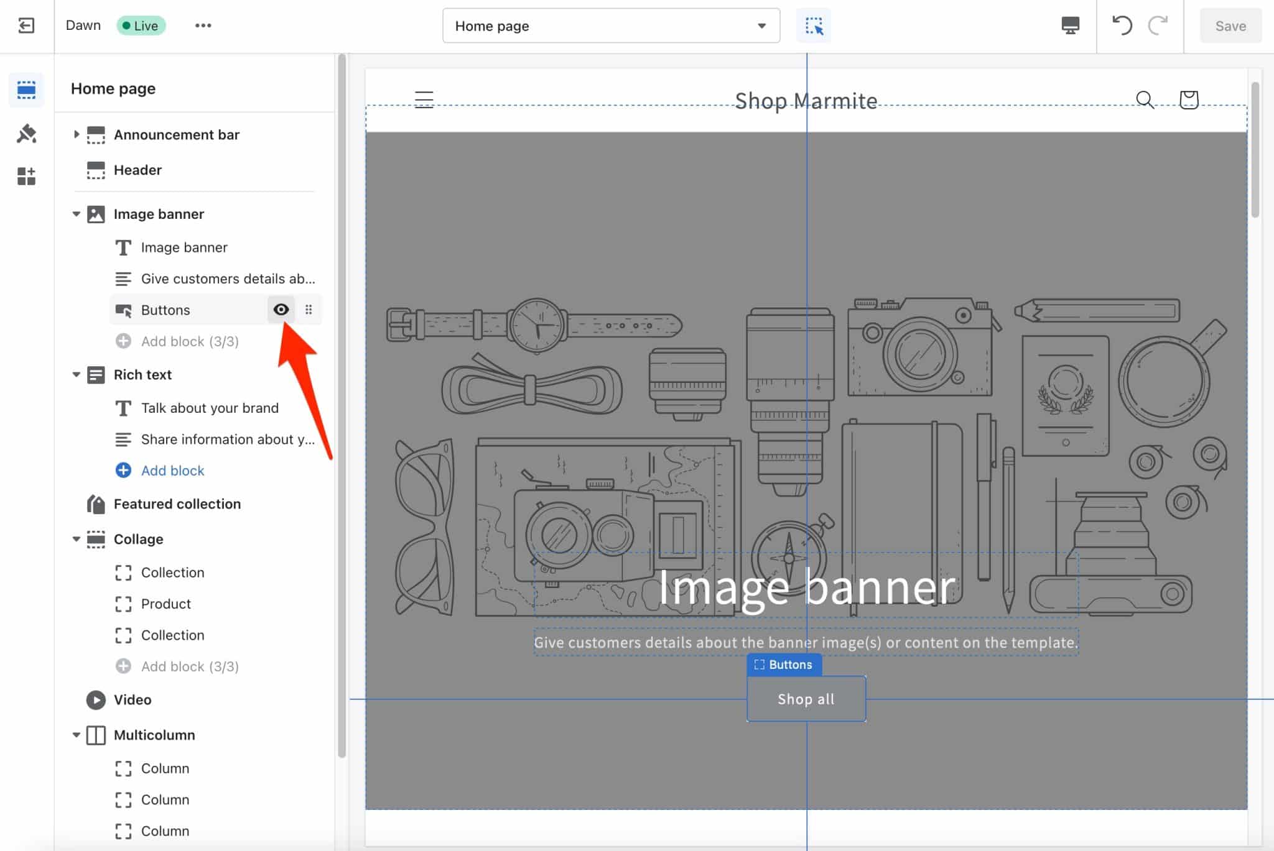Viewport: 1274px width, 851px height.
Task: Toggle collapse of Image banner section
Action: click(75, 213)
